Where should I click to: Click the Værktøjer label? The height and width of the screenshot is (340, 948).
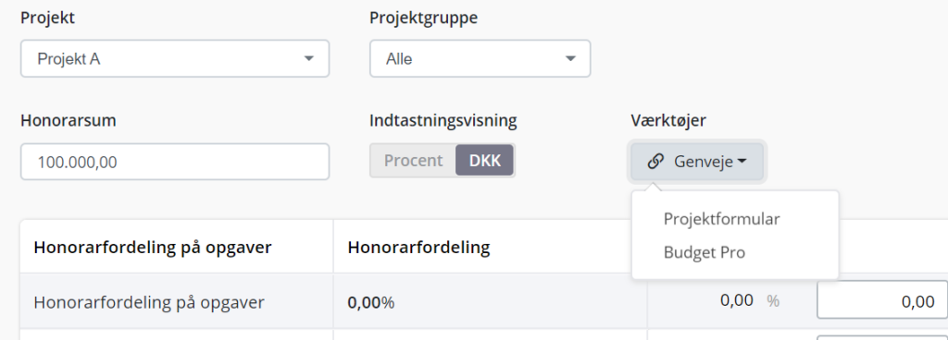pos(668,120)
